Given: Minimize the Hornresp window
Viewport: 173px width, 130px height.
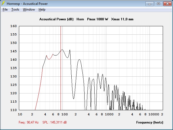Looking at the screenshot, I should click(x=149, y=4).
